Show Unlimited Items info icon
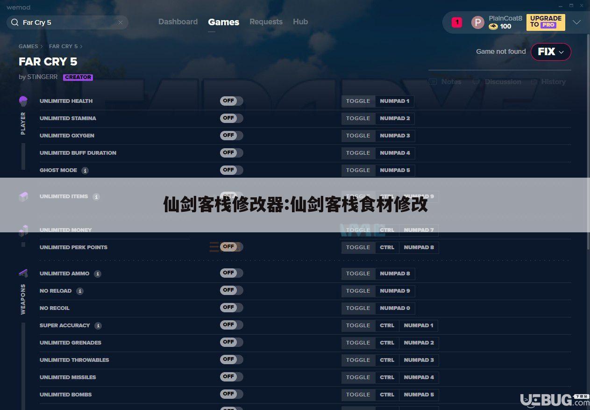 (96, 197)
